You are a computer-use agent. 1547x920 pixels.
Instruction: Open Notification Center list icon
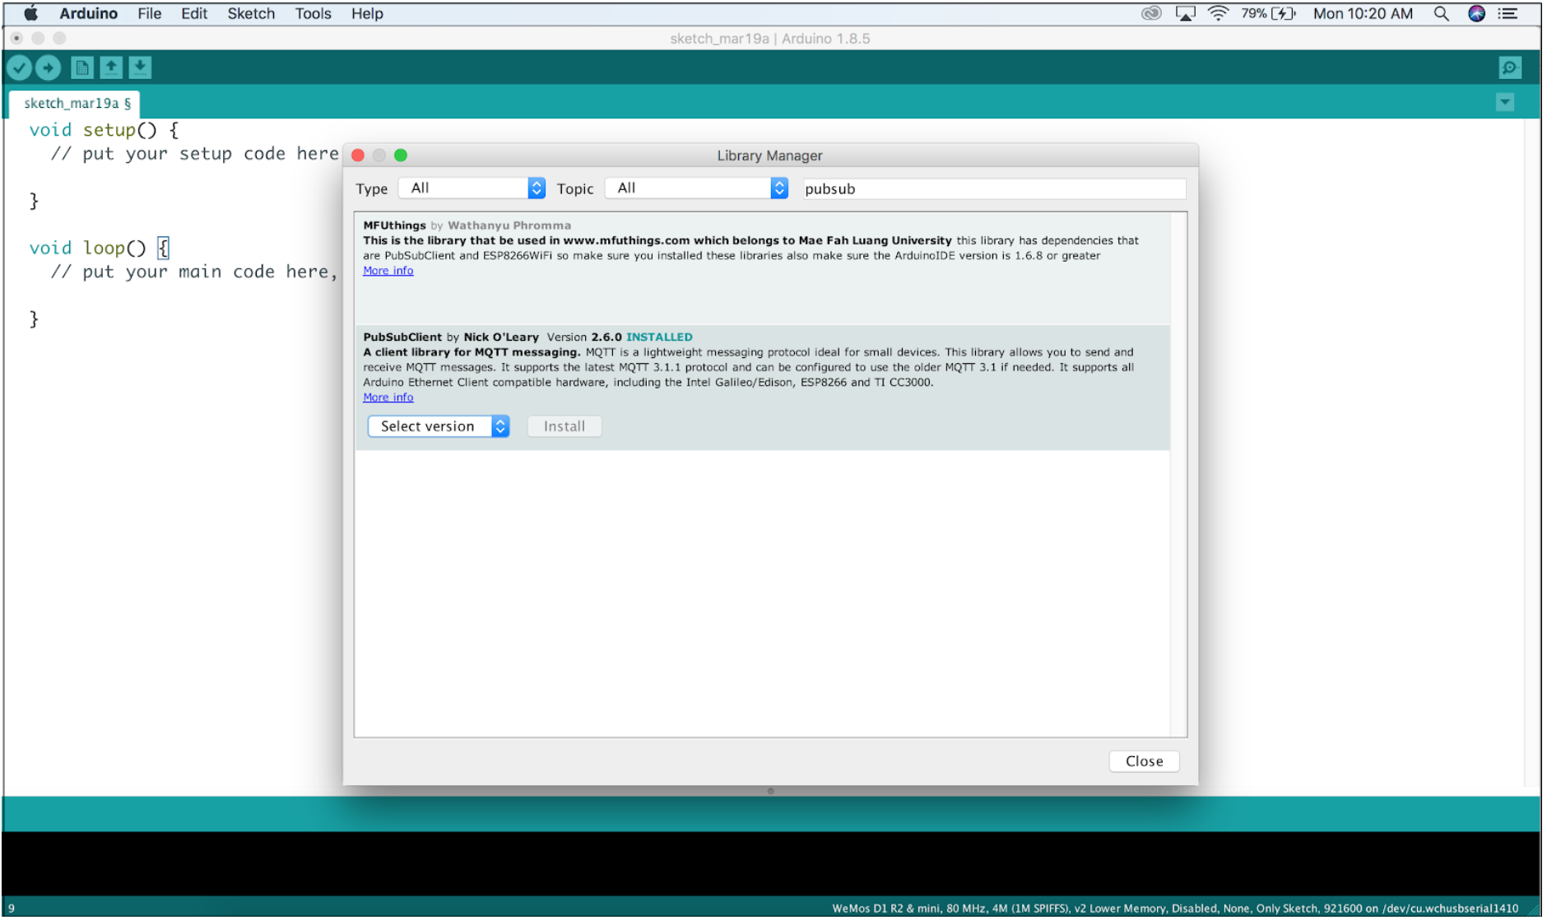click(1508, 13)
